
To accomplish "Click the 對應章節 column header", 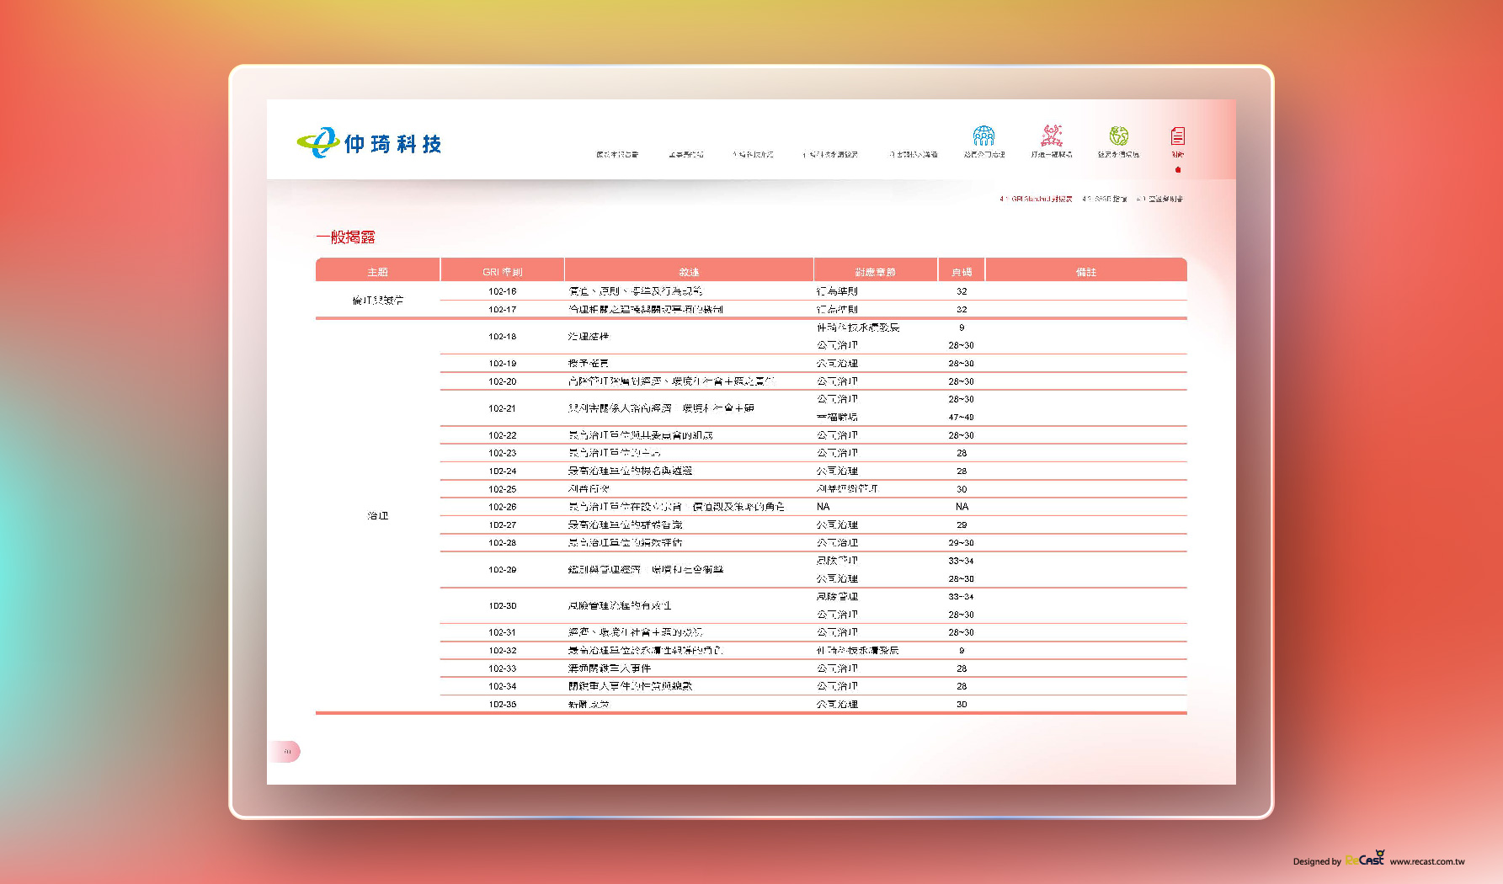I will tap(876, 272).
